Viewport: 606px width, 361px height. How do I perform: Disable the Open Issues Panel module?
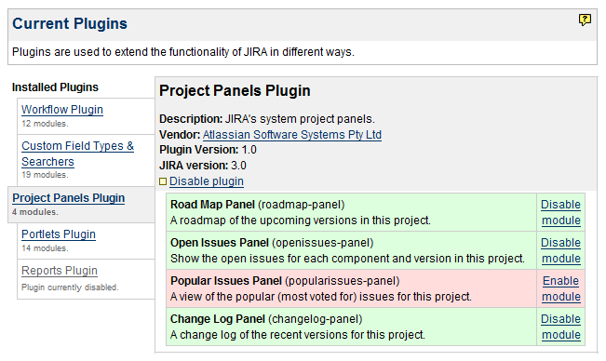click(x=560, y=250)
